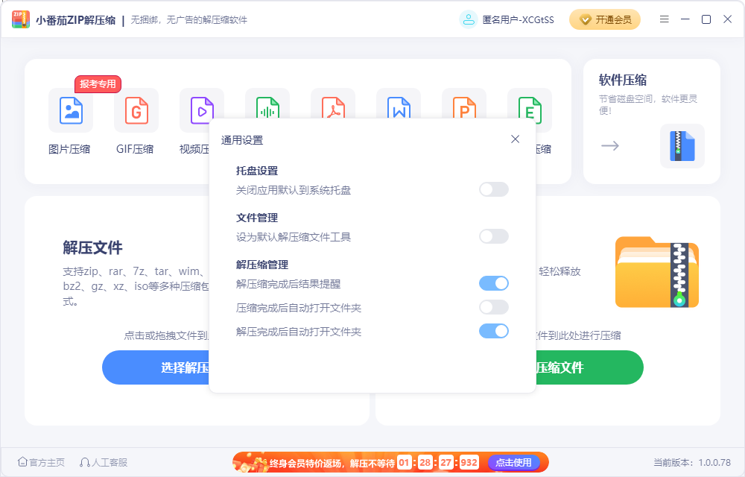
Task: Open the 人工客服 link
Action: click(x=104, y=462)
